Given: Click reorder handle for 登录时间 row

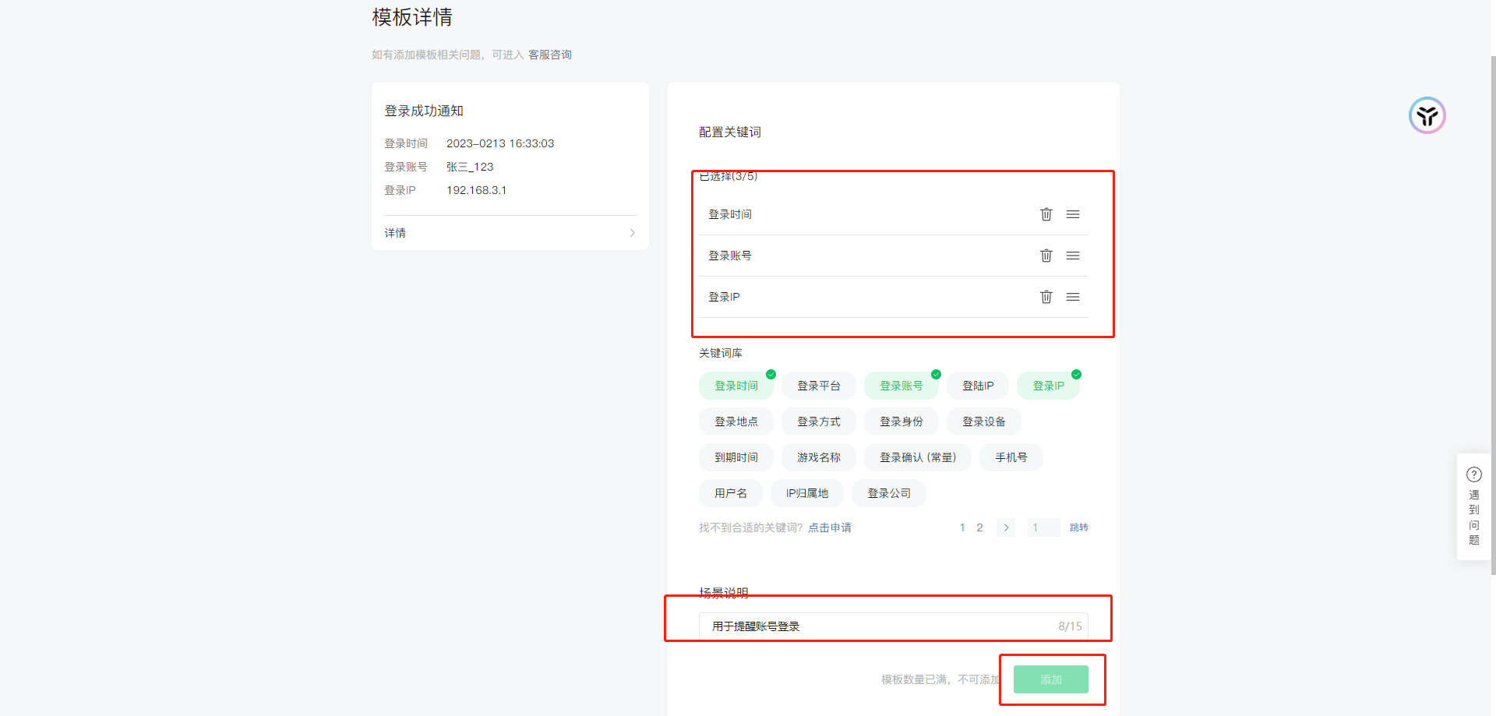Looking at the screenshot, I should 1073,214.
